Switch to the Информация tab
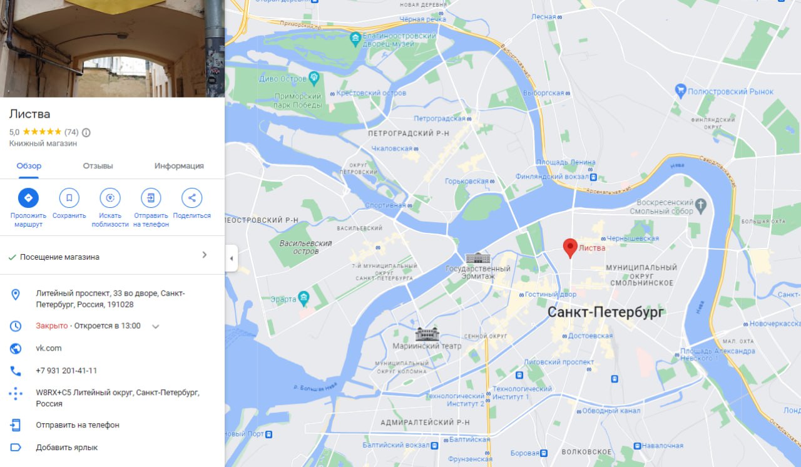This screenshot has height=467, width=801. click(179, 166)
